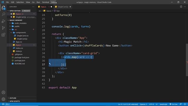Open index.js in the file tree
This screenshot has height=106, width=188.
click(21, 51)
